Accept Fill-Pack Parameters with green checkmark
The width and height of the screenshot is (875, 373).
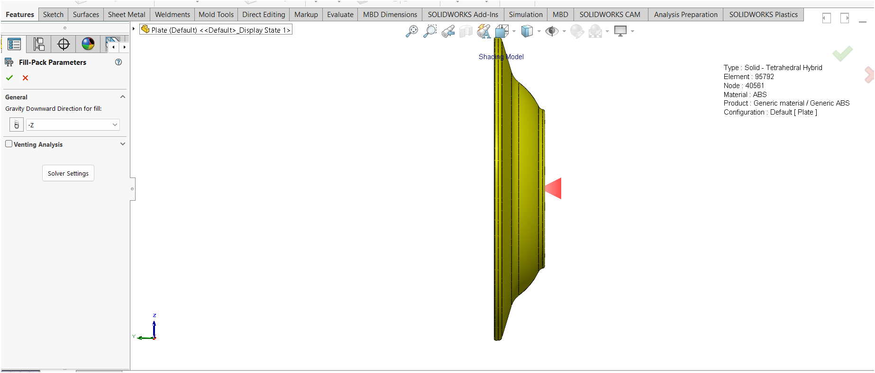pos(9,78)
